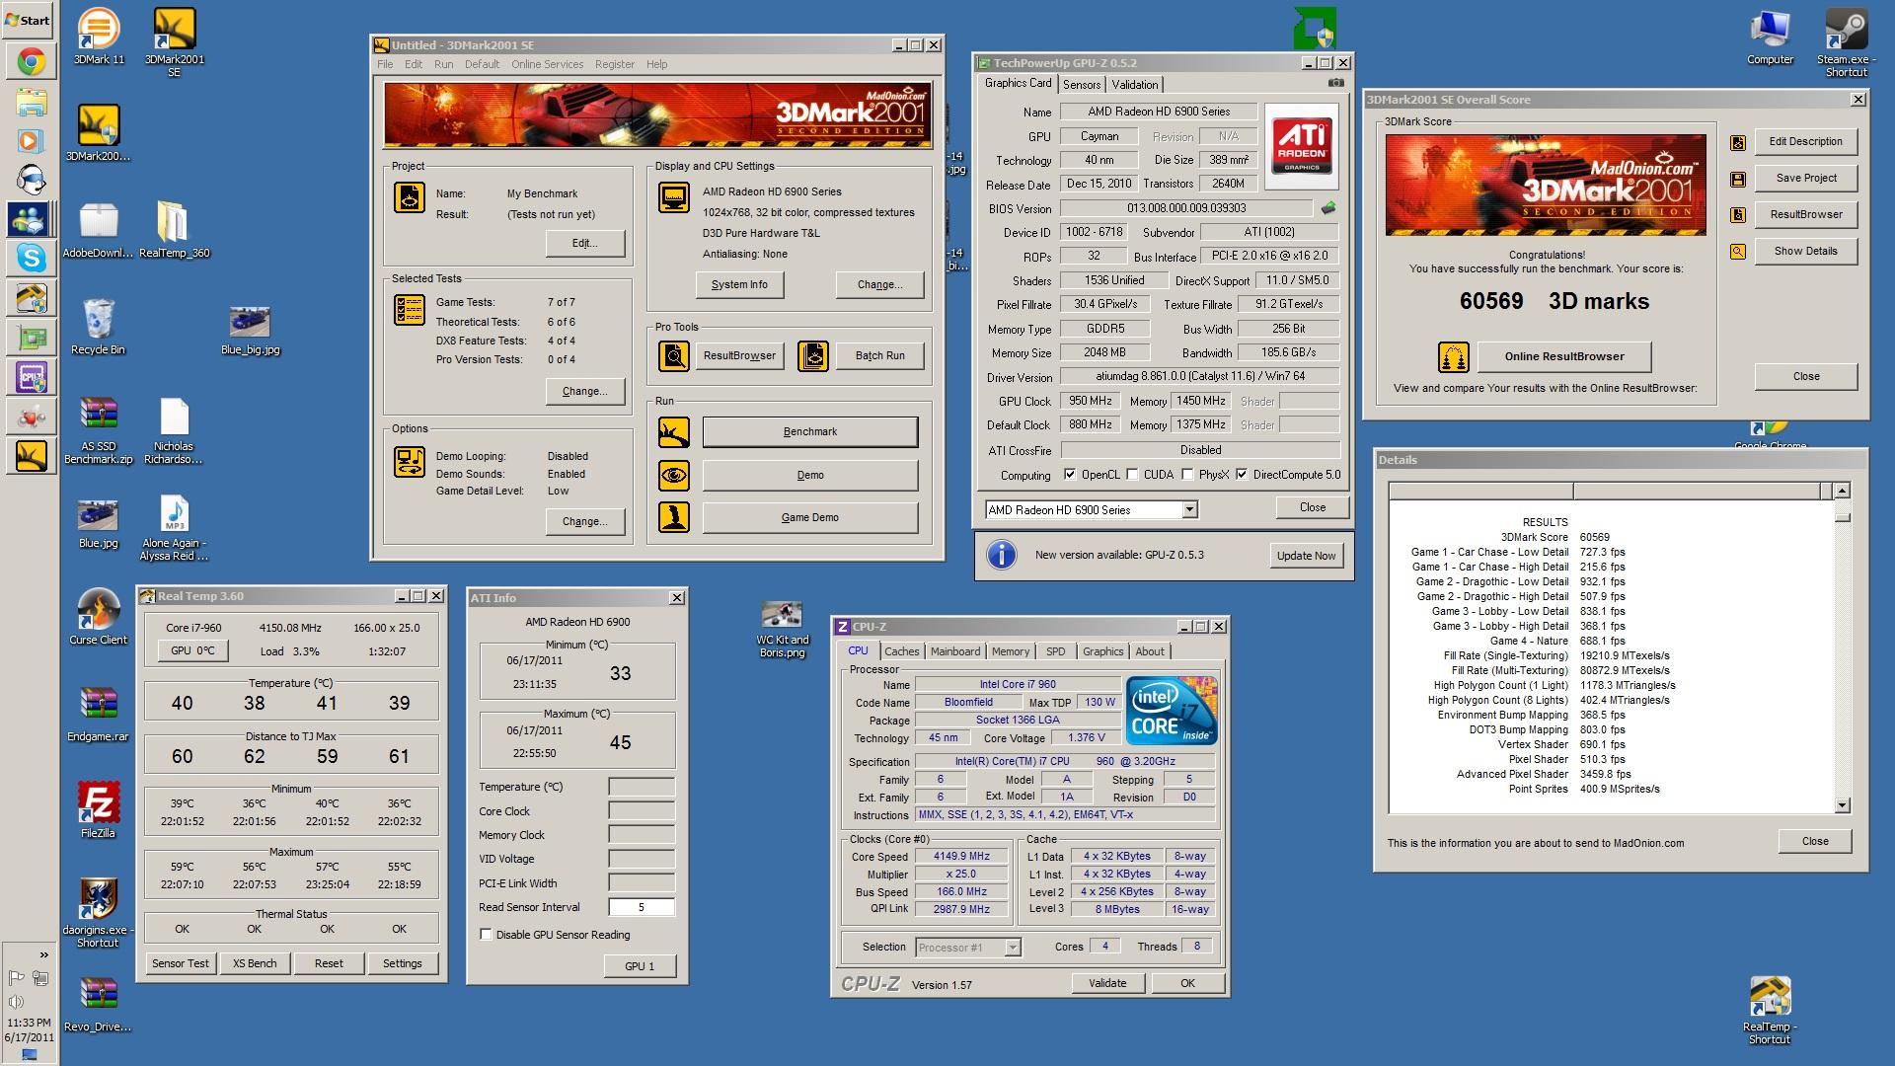Switch to the Sensors tab in GPU-Z
Image resolution: width=1895 pixels, height=1066 pixels.
pos(1082,85)
